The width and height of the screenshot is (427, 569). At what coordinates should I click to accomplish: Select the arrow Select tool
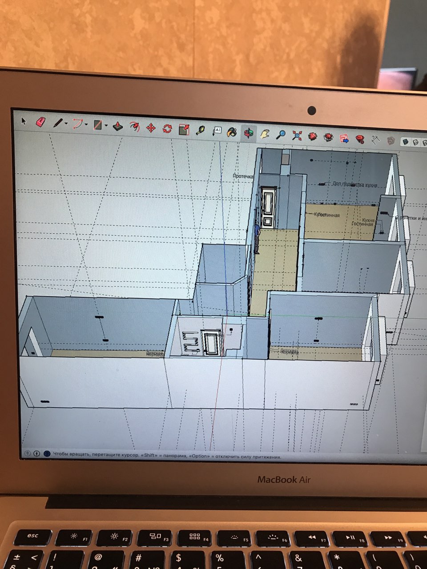24,121
